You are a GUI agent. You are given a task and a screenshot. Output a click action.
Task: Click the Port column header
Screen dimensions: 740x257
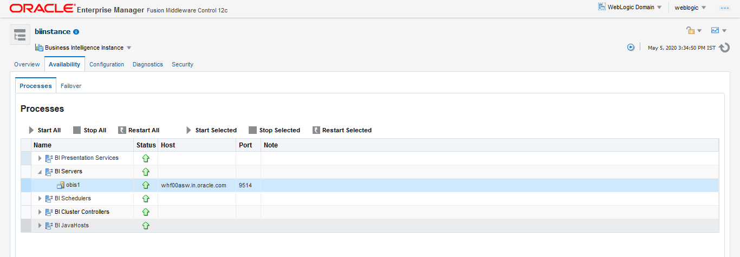(249, 145)
